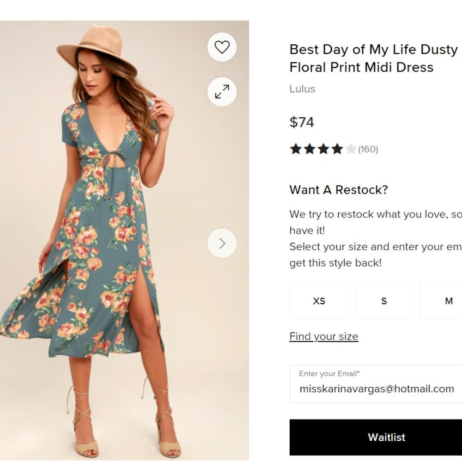Click the Lulus brand name
Image resolution: width=462 pixels, height=462 pixels.
point(302,89)
